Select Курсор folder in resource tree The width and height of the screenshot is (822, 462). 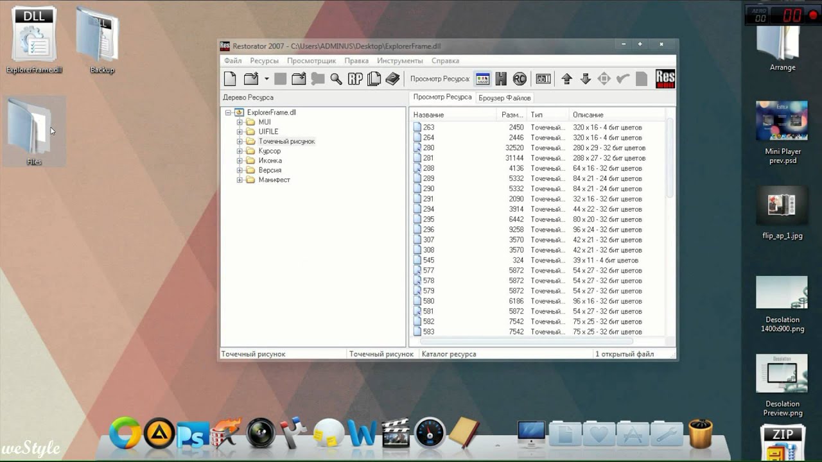(x=270, y=151)
